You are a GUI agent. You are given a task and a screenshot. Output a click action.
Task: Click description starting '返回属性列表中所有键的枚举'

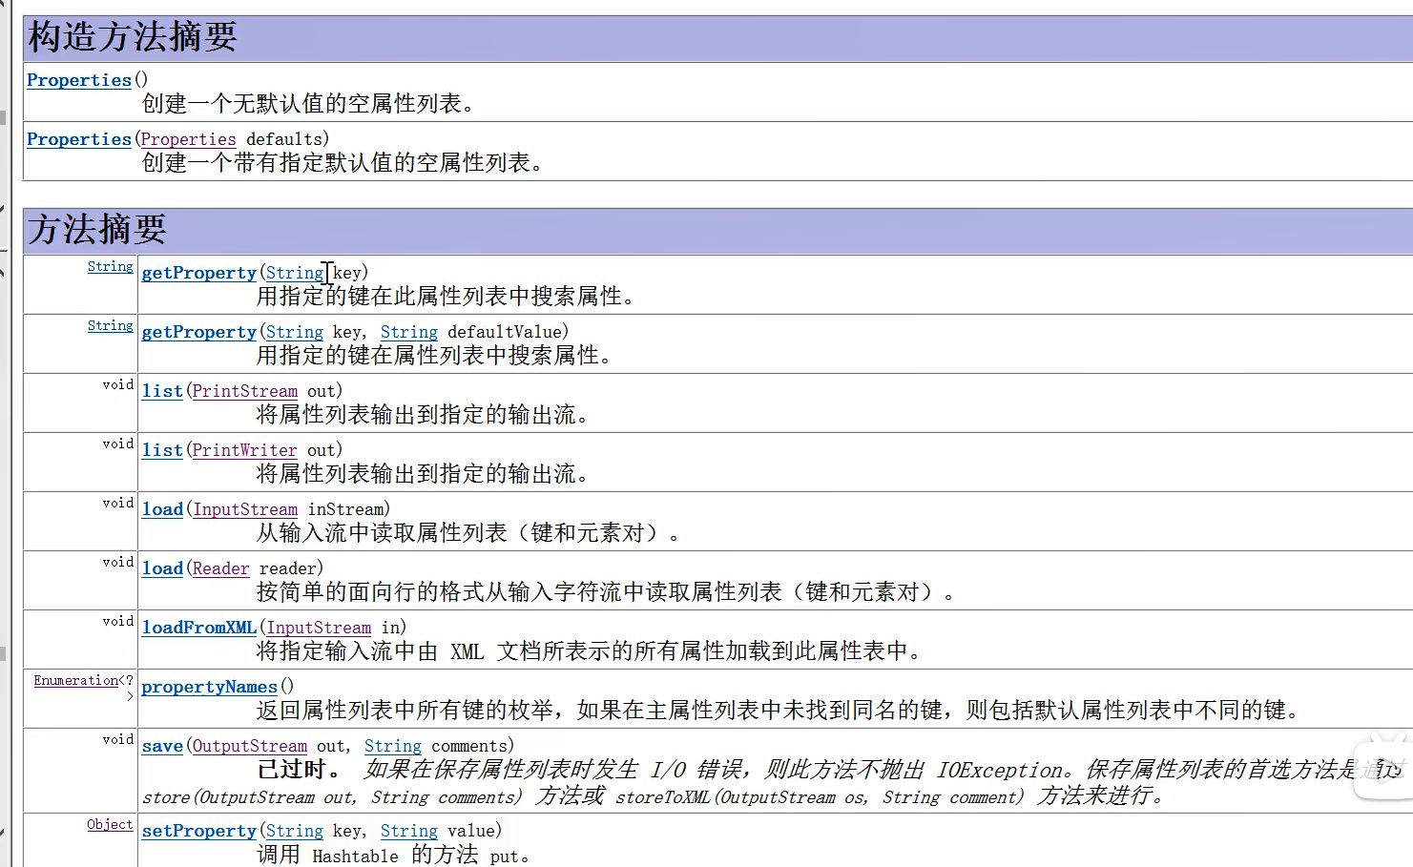pos(779,711)
